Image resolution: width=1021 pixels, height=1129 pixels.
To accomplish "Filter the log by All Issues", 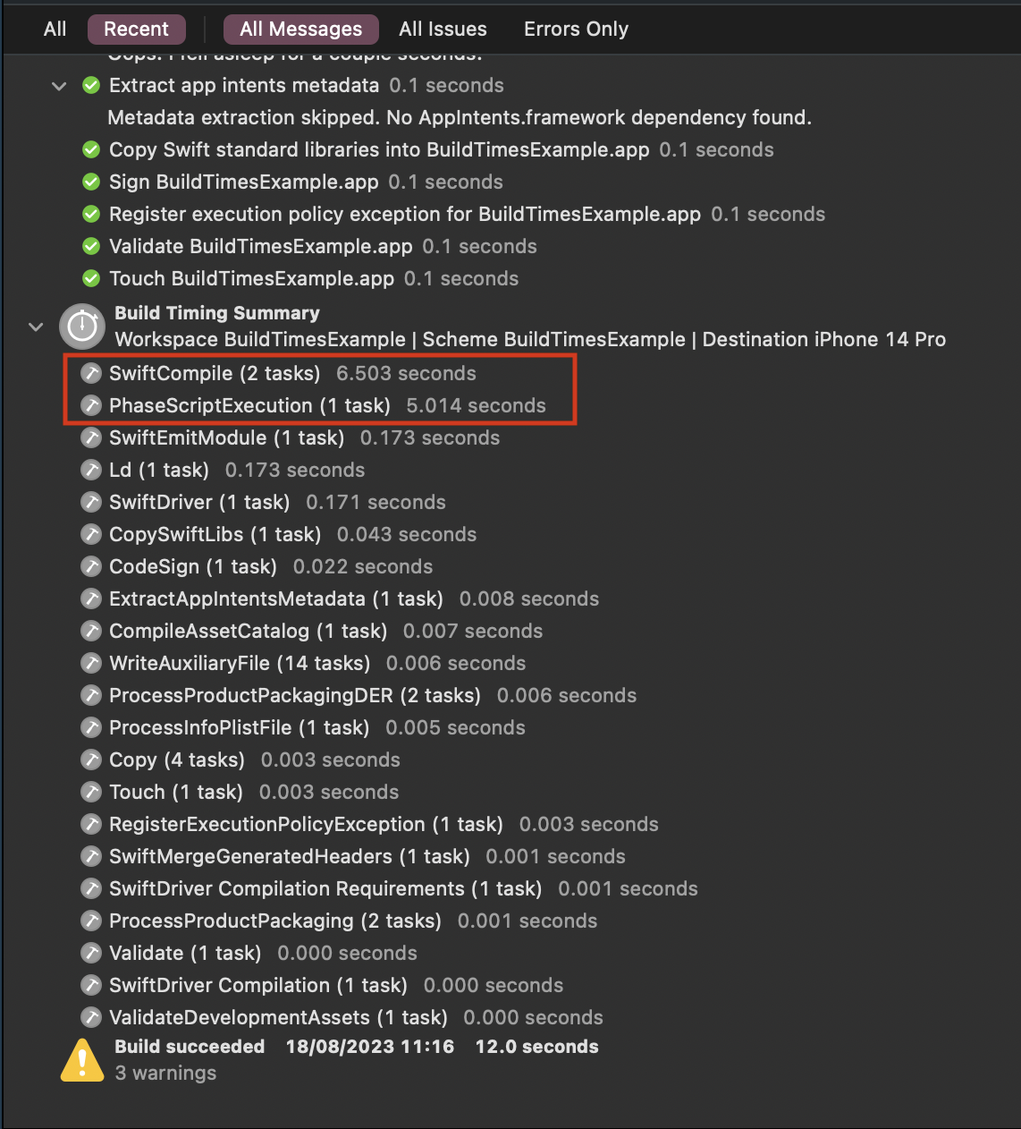I will pos(443,30).
